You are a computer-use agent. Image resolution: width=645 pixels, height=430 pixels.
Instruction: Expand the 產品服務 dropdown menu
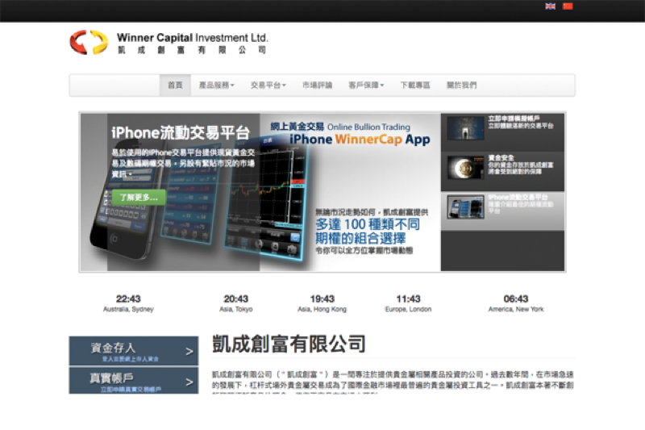tap(216, 86)
